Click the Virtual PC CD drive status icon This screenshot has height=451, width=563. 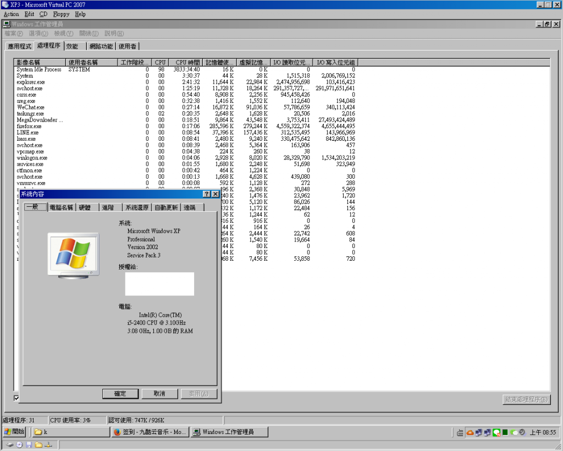pos(19,445)
